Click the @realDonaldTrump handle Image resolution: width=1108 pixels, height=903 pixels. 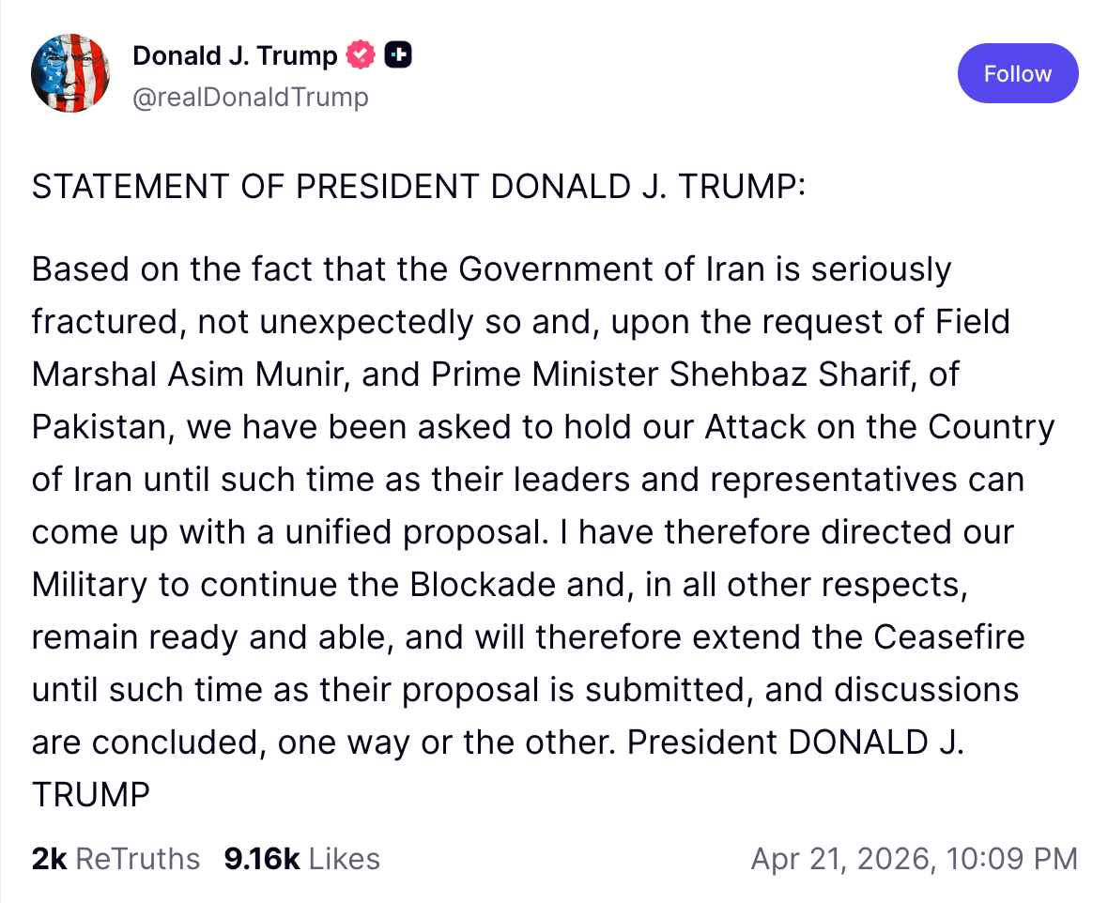(251, 97)
